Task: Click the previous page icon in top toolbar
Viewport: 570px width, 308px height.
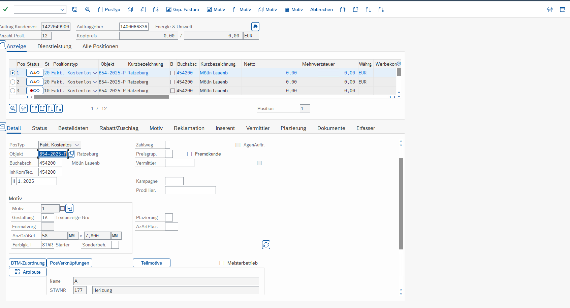Action: pyautogui.click(x=355, y=9)
